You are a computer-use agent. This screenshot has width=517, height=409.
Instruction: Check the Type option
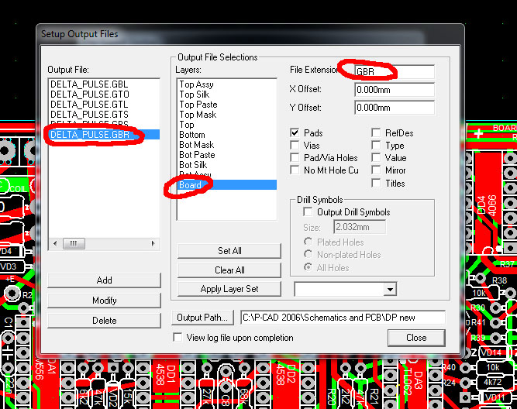click(376, 146)
